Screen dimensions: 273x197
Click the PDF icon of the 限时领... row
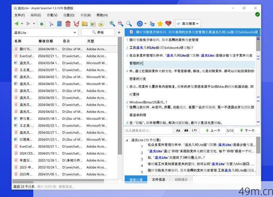(16, 49)
